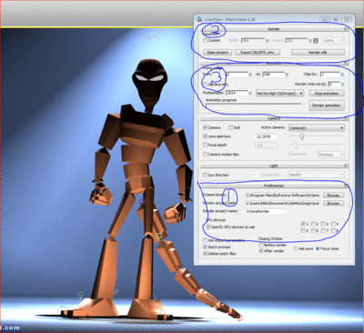This screenshot has width=364, height=333.
Task: Click the Render project name field
Action: point(266,211)
